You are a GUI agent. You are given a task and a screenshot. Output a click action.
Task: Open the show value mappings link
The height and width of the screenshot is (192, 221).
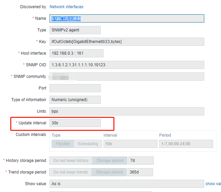[x=213, y=184]
